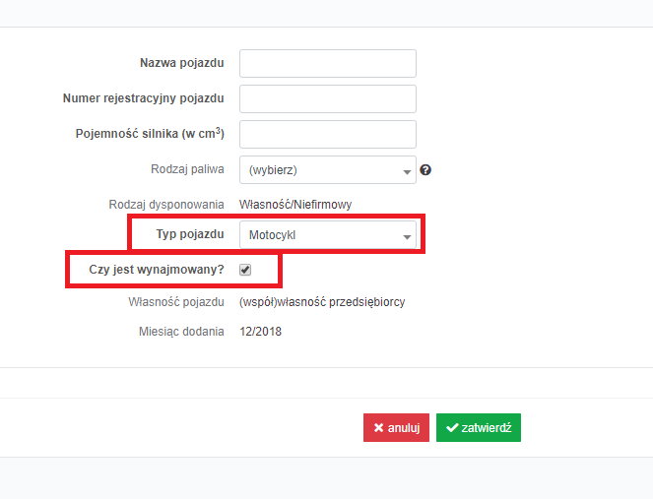
Task: Click the fuel type help question-mark icon
Action: click(x=425, y=170)
